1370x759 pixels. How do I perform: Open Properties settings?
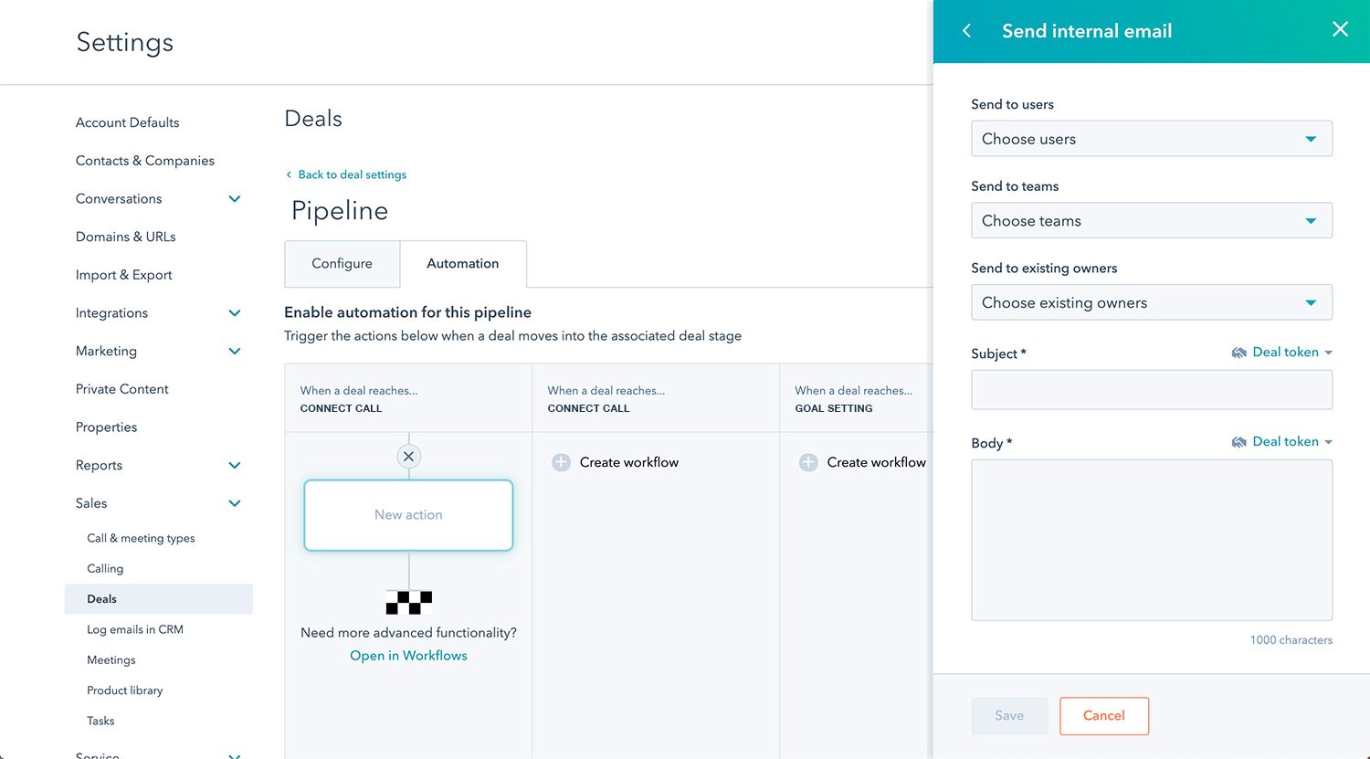(106, 427)
